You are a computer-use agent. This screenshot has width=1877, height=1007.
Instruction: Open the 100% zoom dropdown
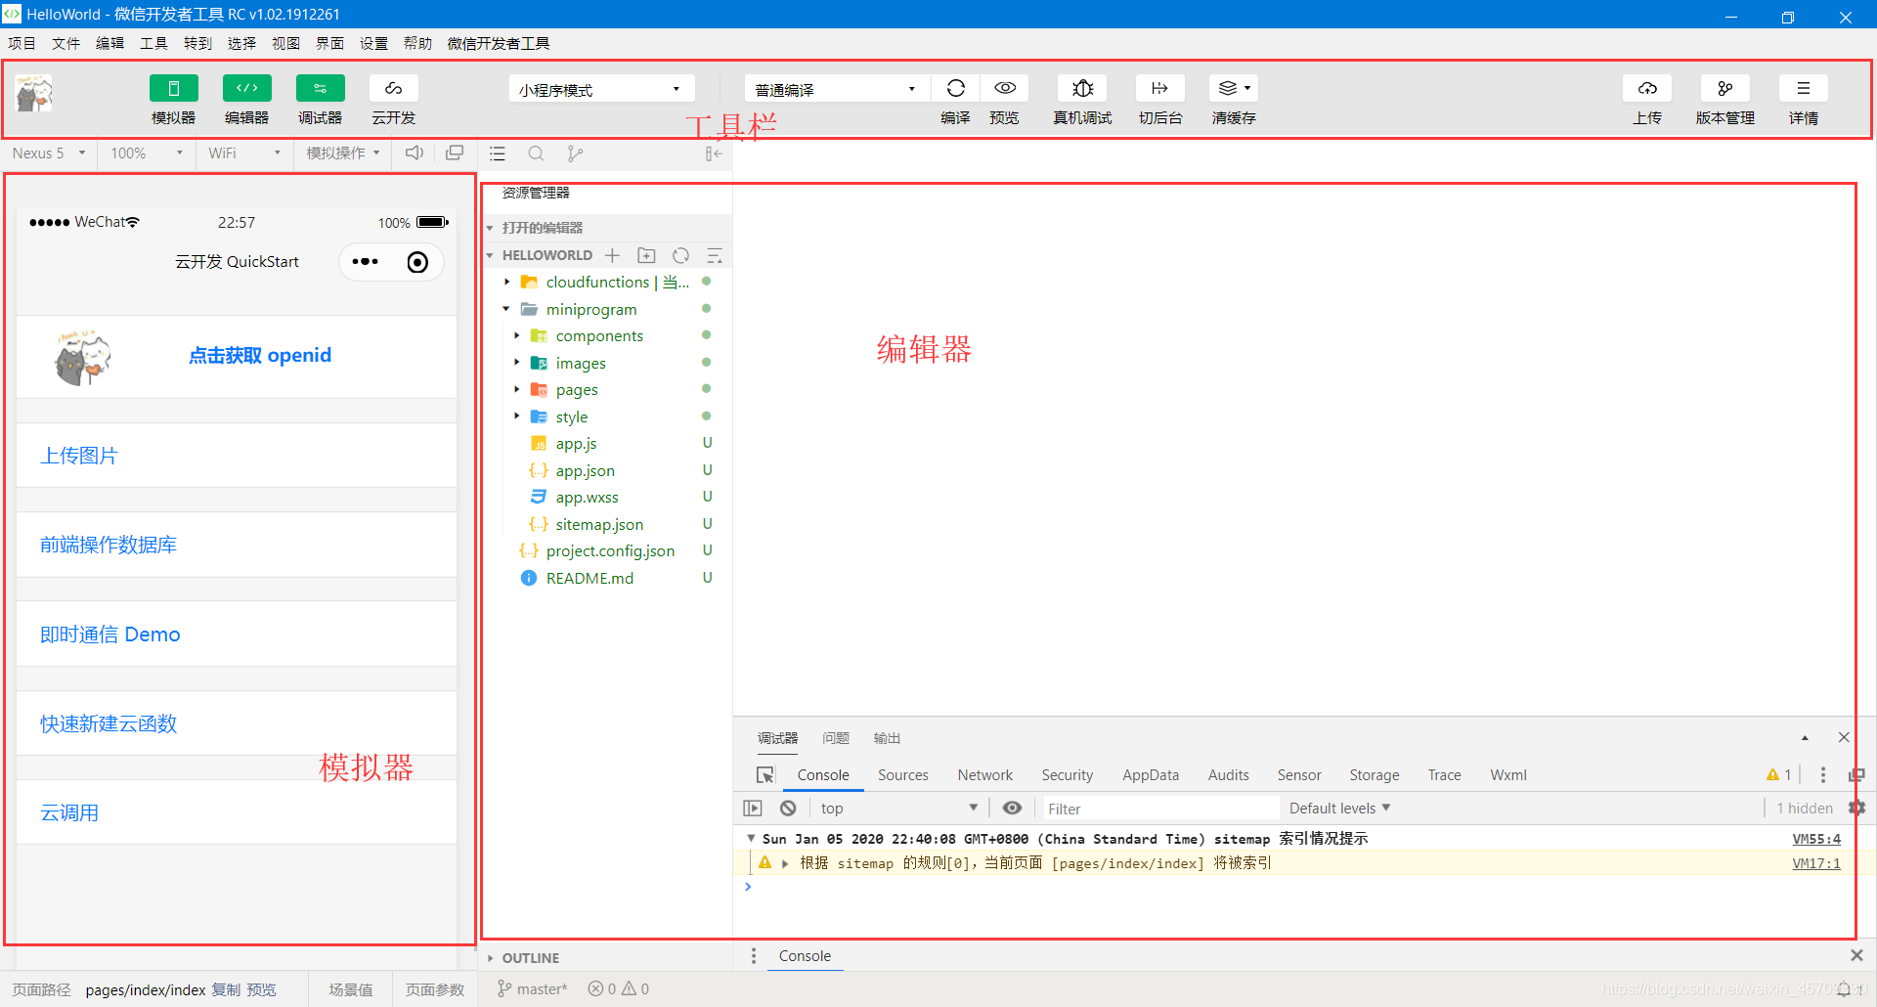[x=147, y=153]
